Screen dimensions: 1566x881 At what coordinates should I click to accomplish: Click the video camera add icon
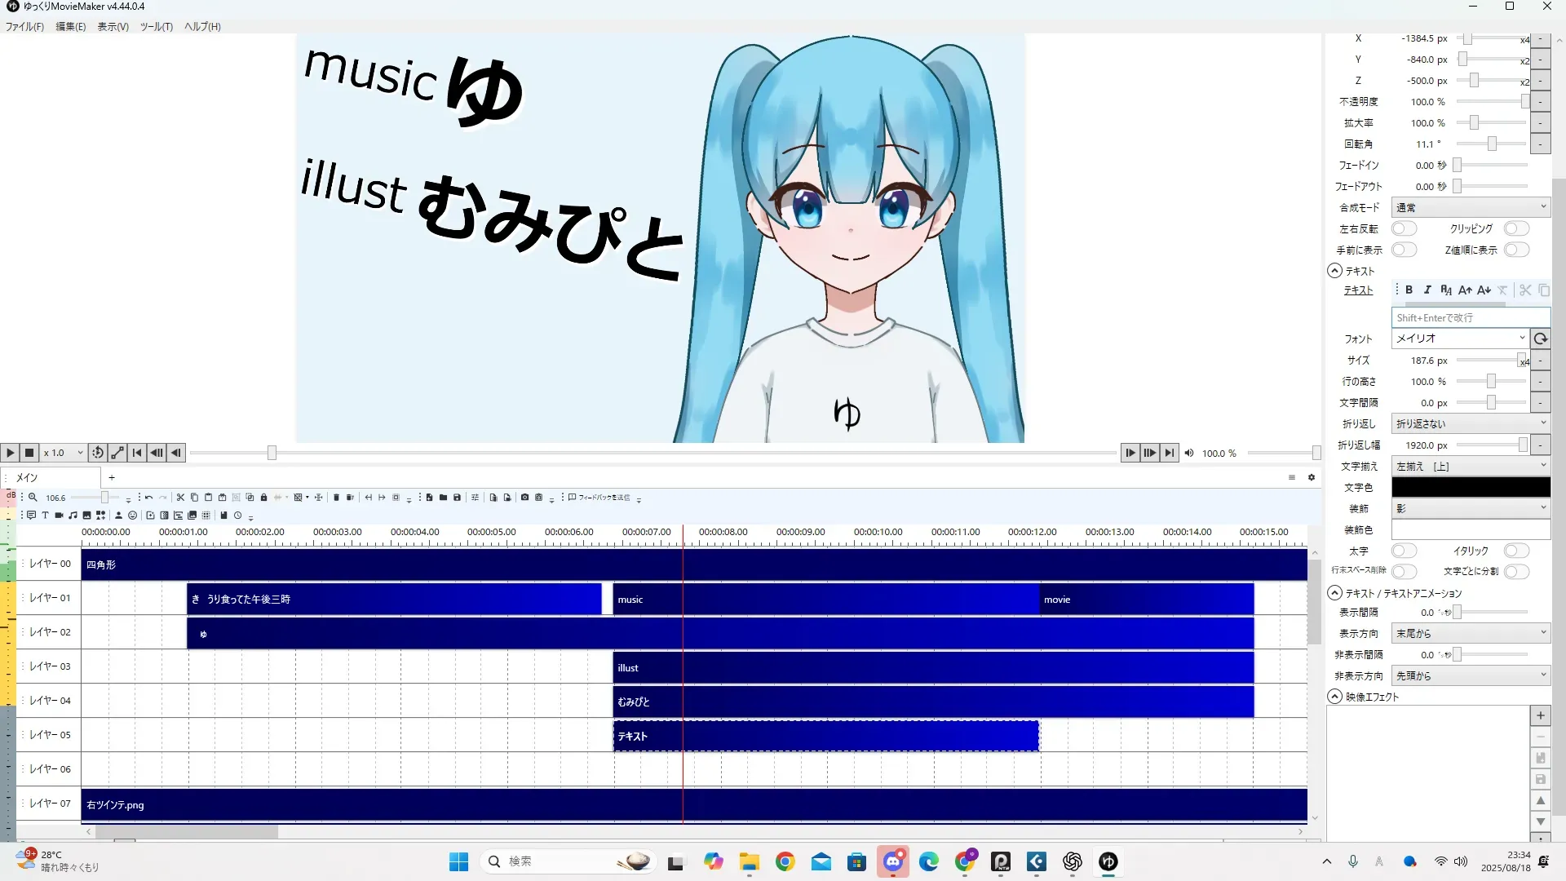click(59, 516)
